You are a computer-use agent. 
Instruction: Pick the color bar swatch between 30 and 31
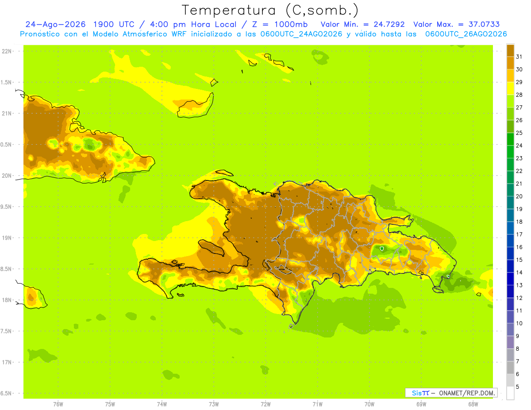[510, 63]
